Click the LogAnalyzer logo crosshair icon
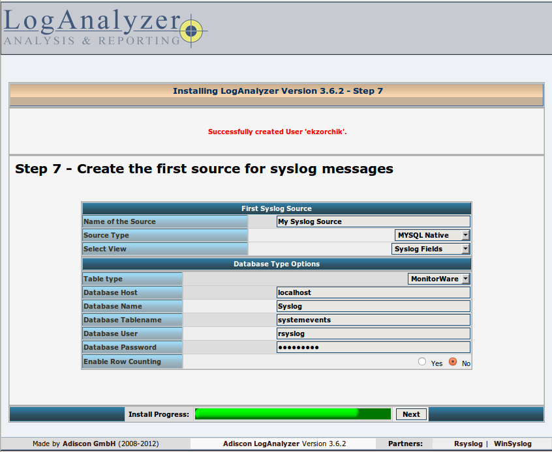 point(191,31)
